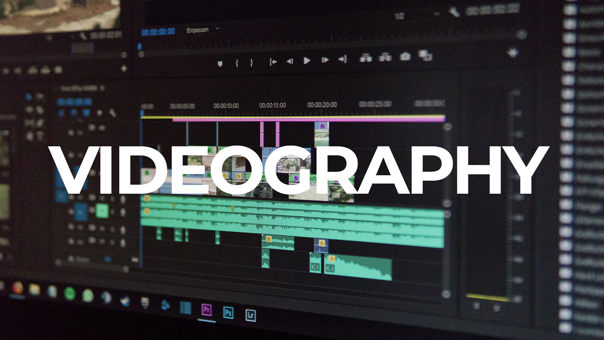Open Lightroom from the taskbar
Image resolution: width=604 pixels, height=340 pixels.
tap(250, 315)
